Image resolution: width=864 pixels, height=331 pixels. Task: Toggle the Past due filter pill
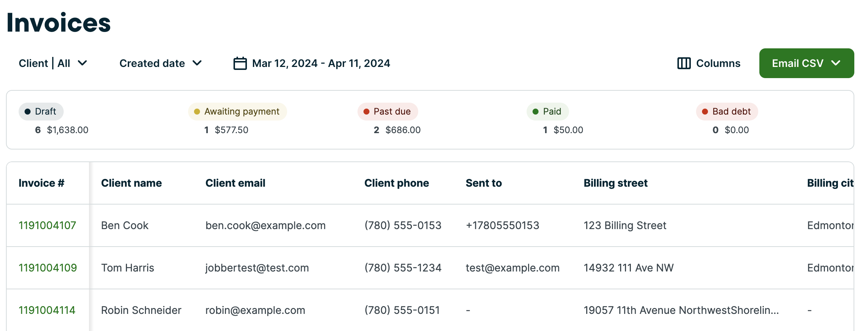[x=388, y=111]
